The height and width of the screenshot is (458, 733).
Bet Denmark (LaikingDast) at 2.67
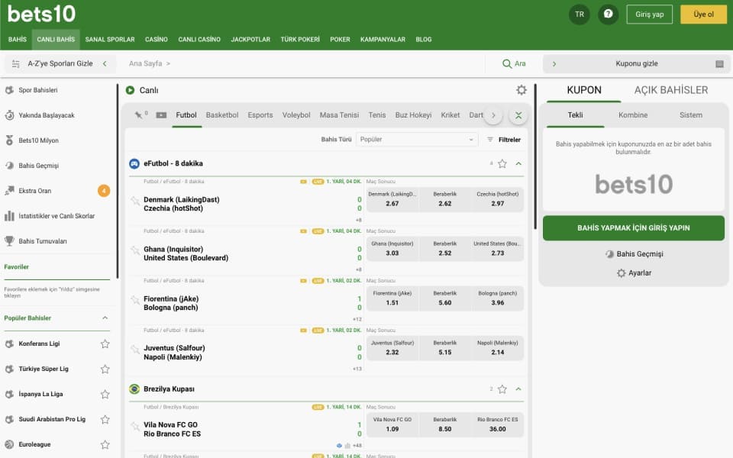[392, 199]
